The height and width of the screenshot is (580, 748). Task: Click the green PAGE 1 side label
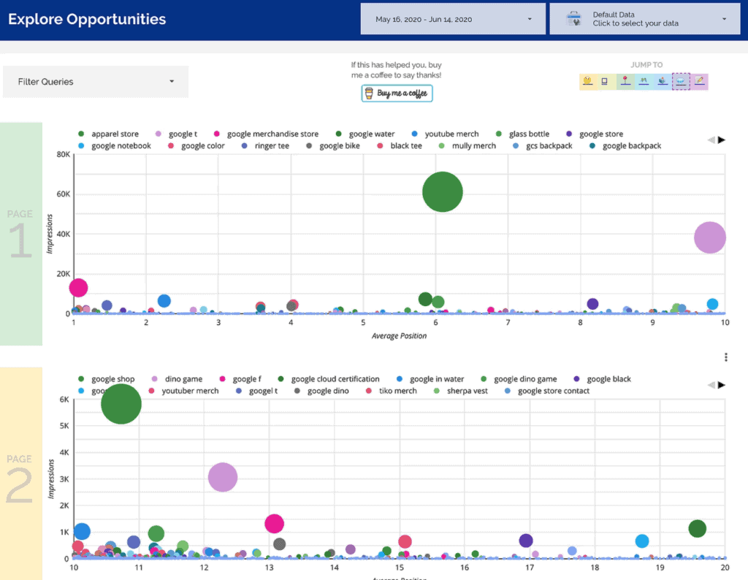point(21,234)
